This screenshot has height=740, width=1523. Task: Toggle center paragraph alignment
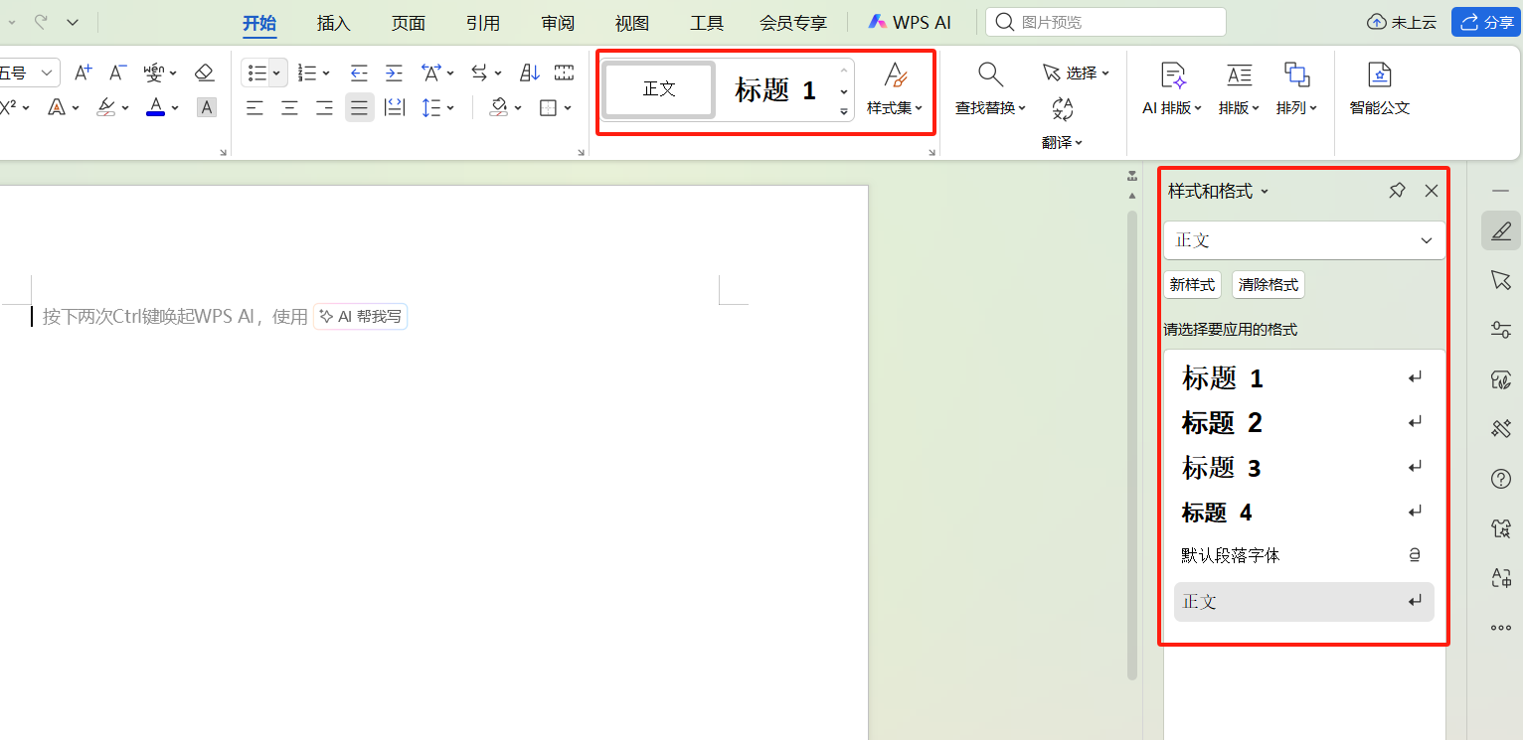(x=289, y=107)
